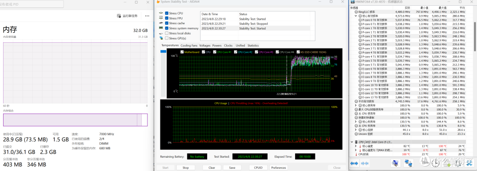Click the expand-all arrows icon in HWiNFO toolbar

tap(354, 164)
